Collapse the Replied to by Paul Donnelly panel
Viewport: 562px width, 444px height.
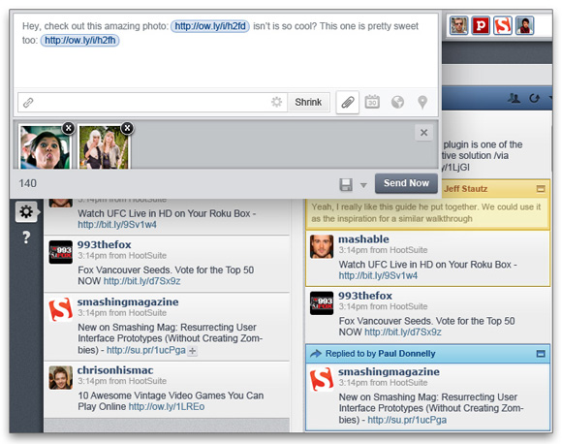[x=541, y=354]
